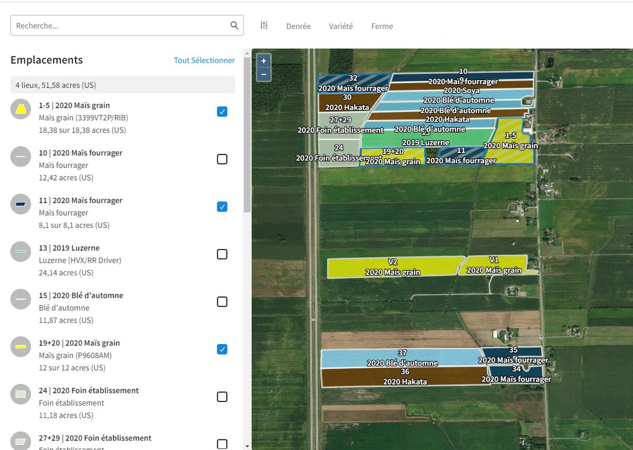Click '13 | 2019 Luzerne' title
Screen dimensions: 633x450
pyautogui.click(x=69, y=247)
